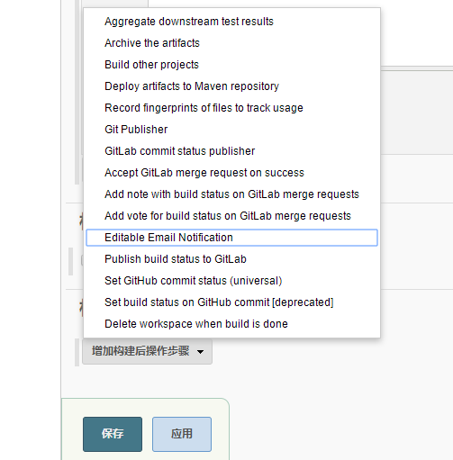Click the 保存 save button

pos(113,434)
